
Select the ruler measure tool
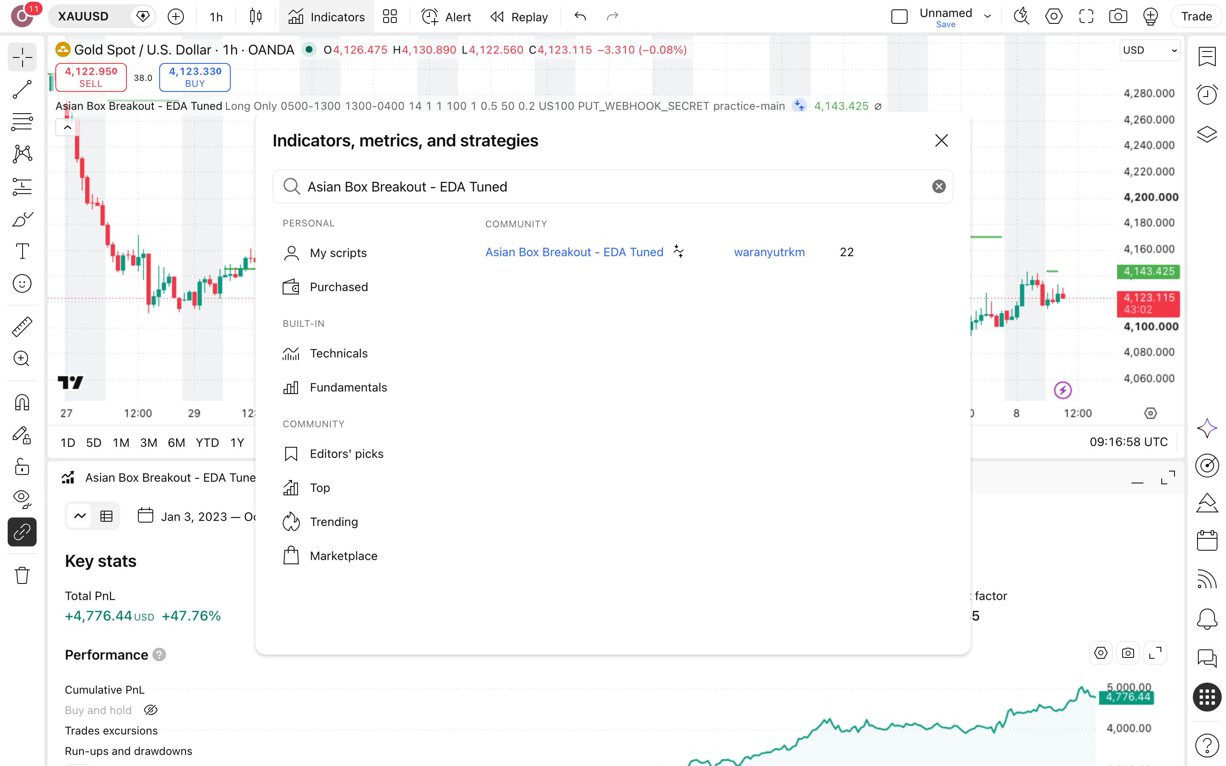pos(22,327)
